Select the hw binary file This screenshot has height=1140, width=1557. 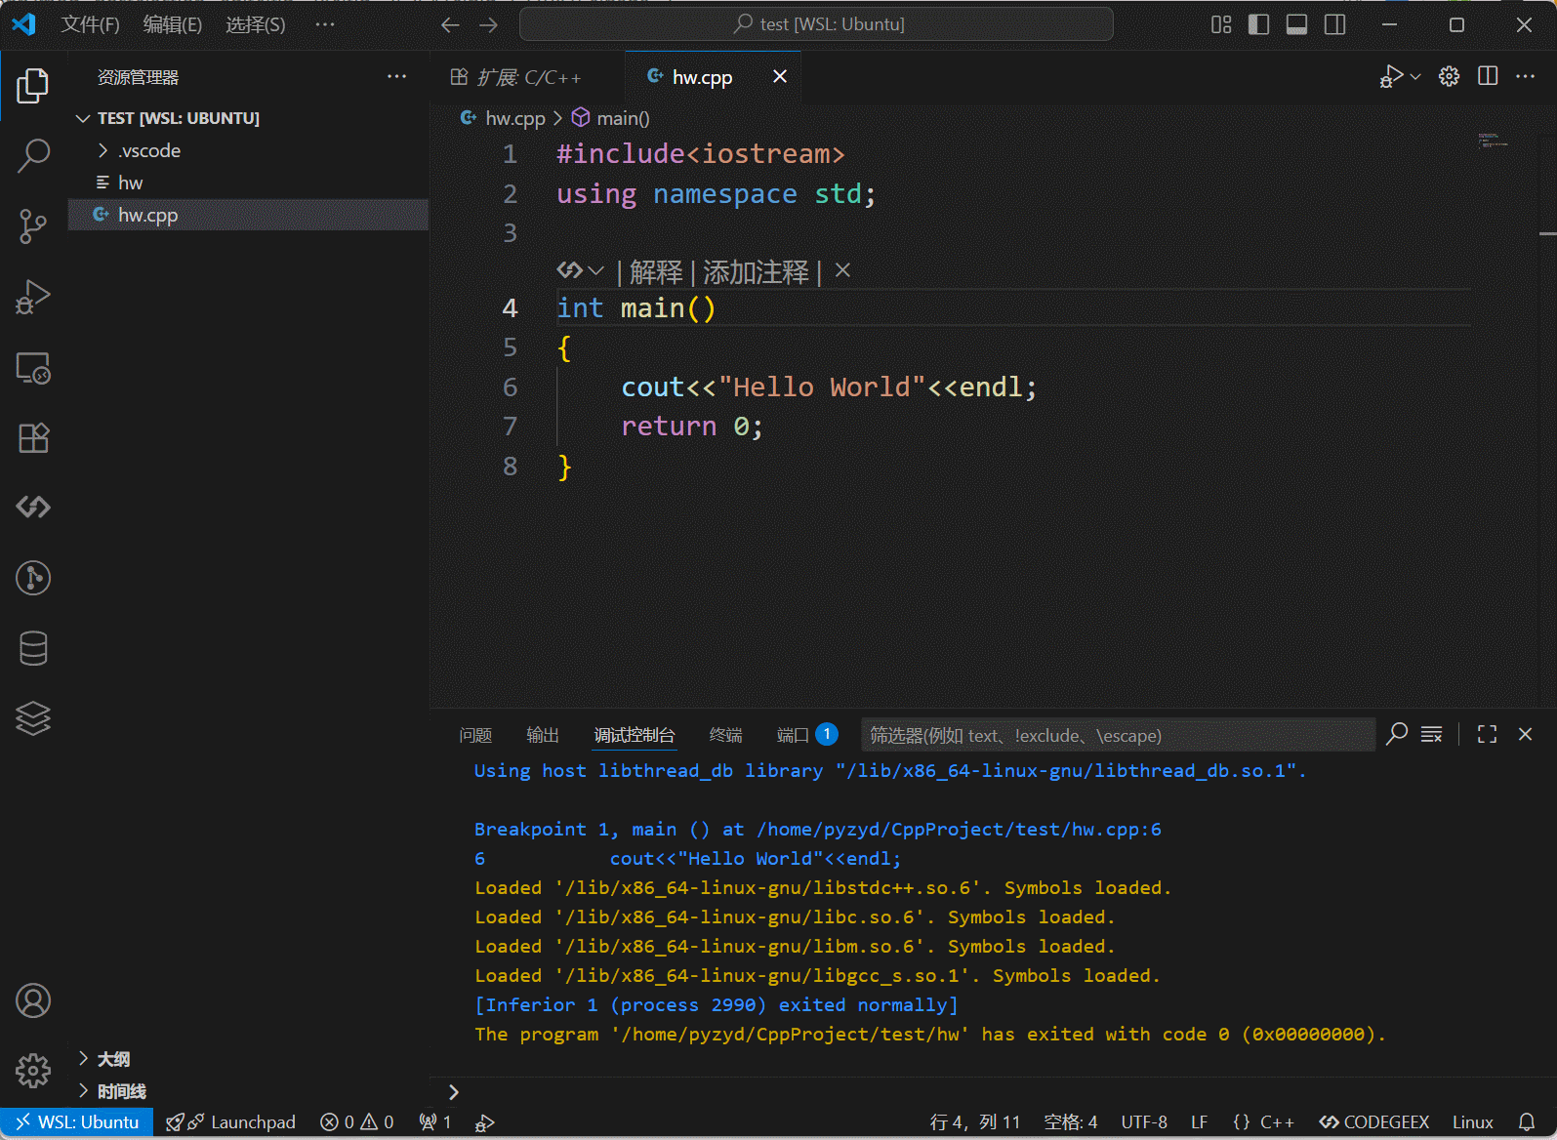coord(248,183)
